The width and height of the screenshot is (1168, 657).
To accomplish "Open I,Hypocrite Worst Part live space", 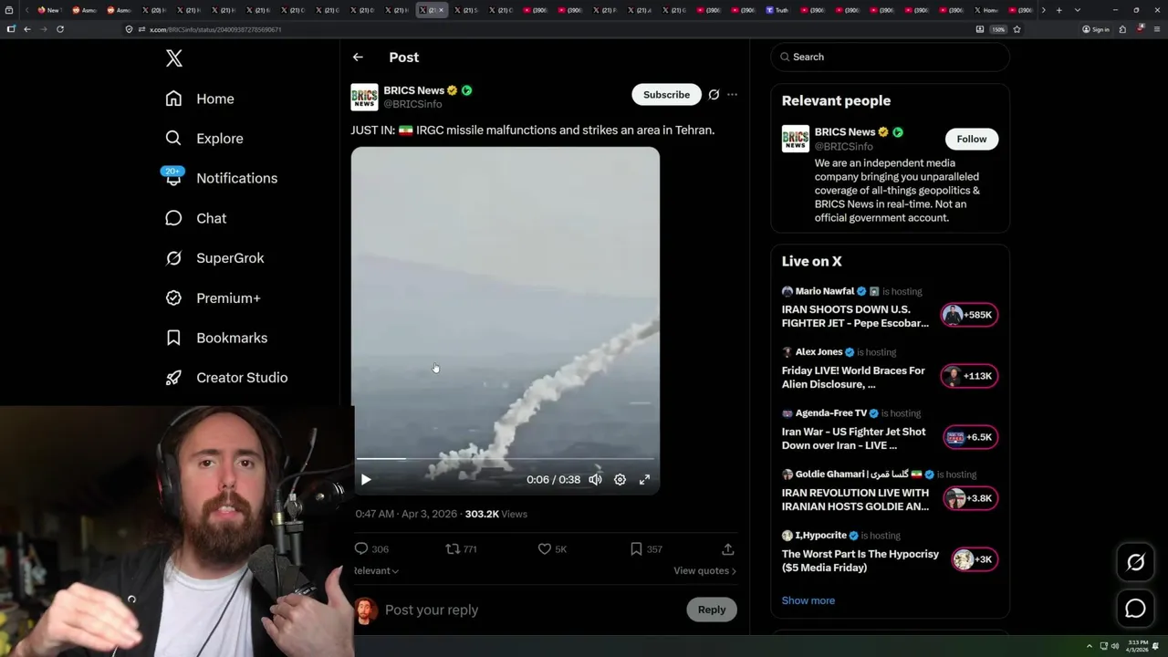I will tap(860, 560).
